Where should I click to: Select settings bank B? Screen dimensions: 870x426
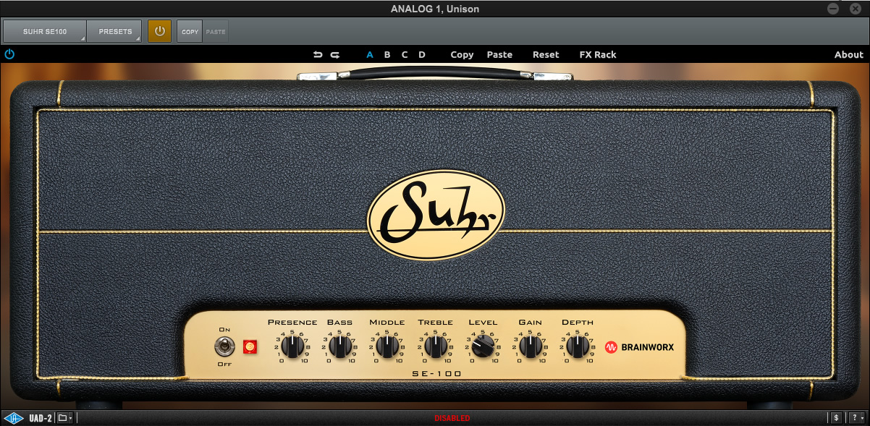tap(387, 54)
